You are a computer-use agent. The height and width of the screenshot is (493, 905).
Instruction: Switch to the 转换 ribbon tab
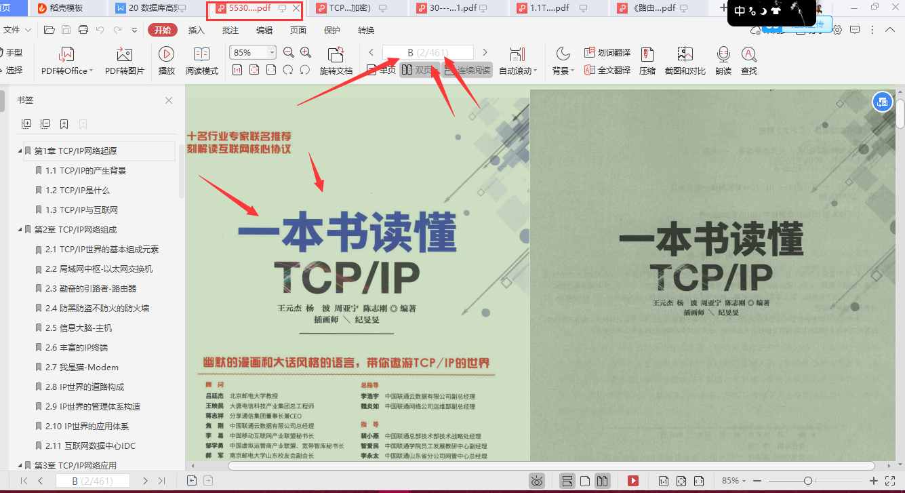(x=366, y=30)
